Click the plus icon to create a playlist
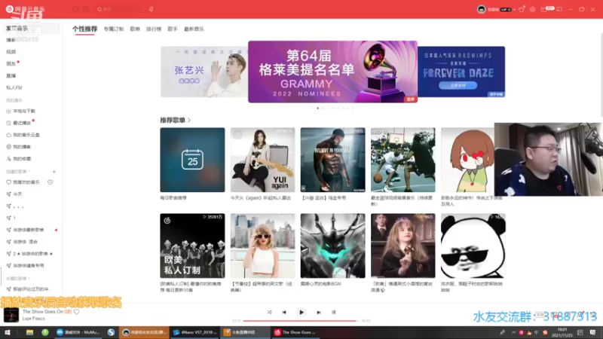 coord(54,172)
